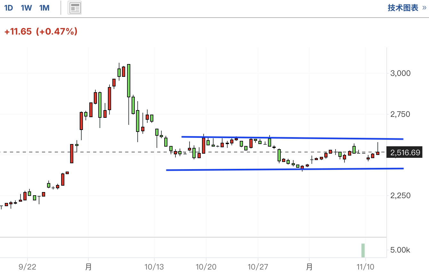Click the 2,750 price axis label
429x274 pixels.
pyautogui.click(x=400, y=114)
